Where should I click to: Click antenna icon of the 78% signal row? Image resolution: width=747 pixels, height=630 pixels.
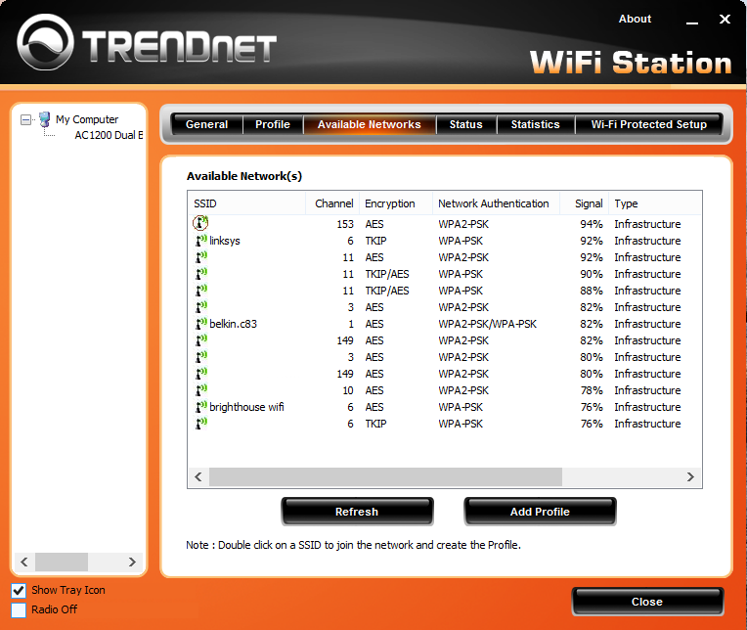(x=201, y=389)
